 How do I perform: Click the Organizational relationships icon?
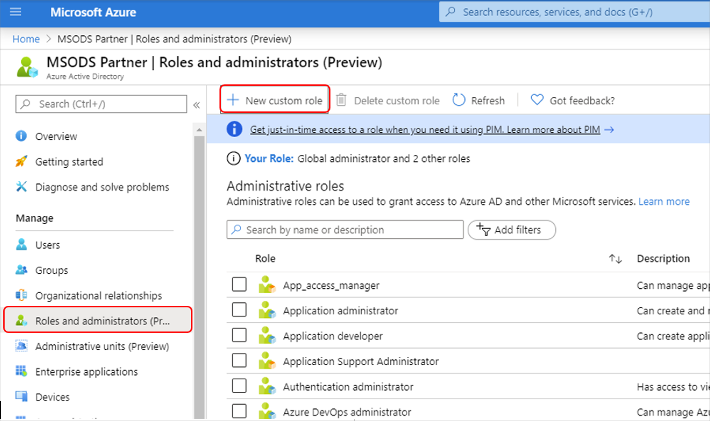pos(21,295)
